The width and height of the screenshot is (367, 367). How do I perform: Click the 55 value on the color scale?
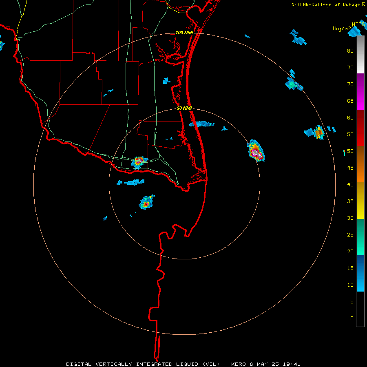click(350, 134)
